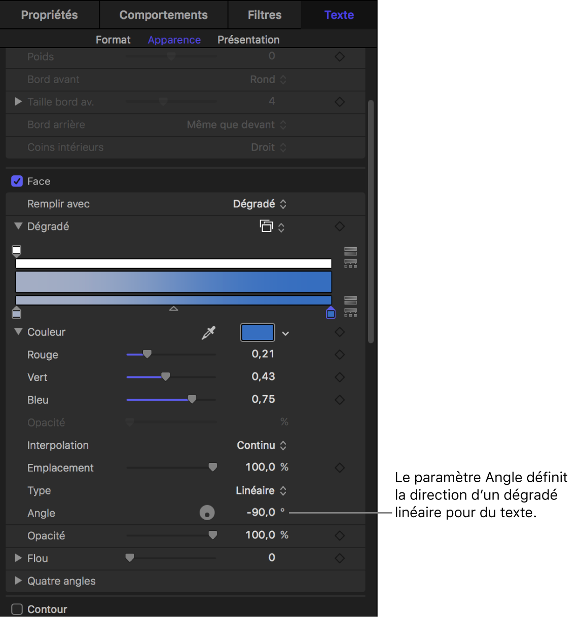Click the Vert value 0,43
The width and height of the screenshot is (581, 617).
point(263,376)
